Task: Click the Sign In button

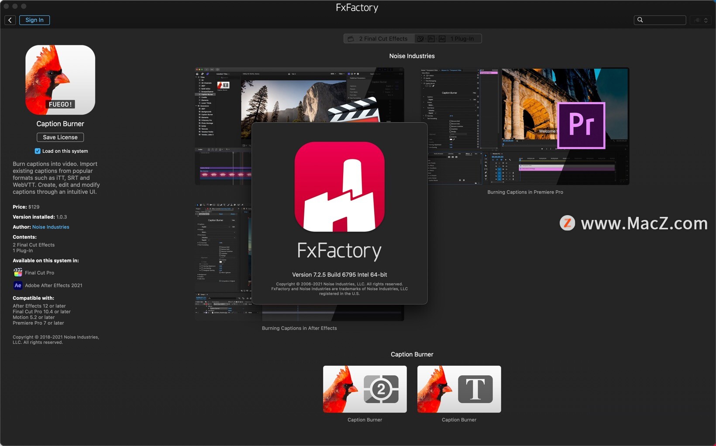Action: (x=34, y=20)
